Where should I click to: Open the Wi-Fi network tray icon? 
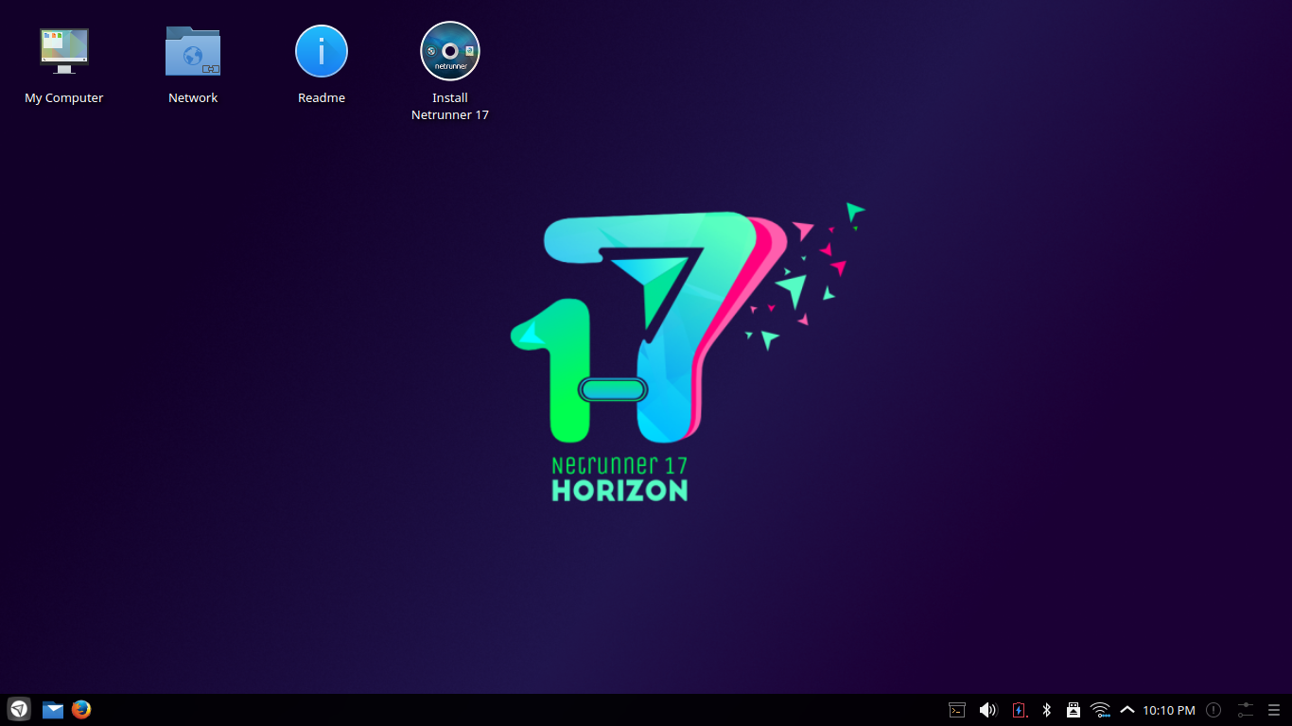tap(1100, 710)
